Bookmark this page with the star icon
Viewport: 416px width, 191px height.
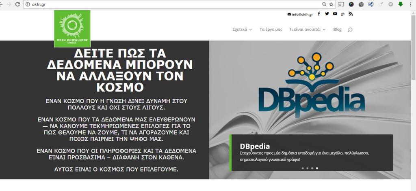331,4
